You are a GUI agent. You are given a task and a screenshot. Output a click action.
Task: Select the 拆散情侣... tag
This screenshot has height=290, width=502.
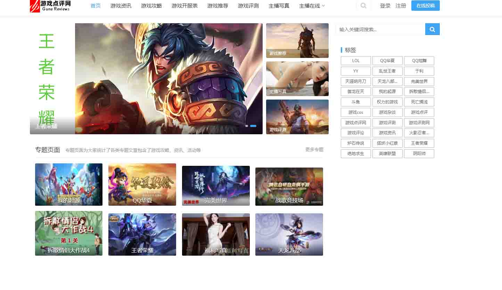pyautogui.click(x=419, y=92)
